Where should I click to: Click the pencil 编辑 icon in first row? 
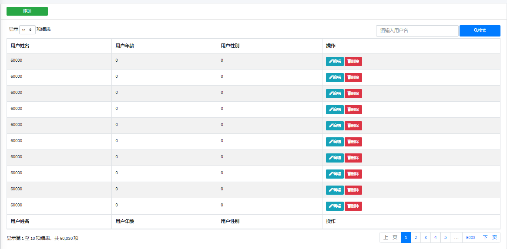[x=335, y=61]
